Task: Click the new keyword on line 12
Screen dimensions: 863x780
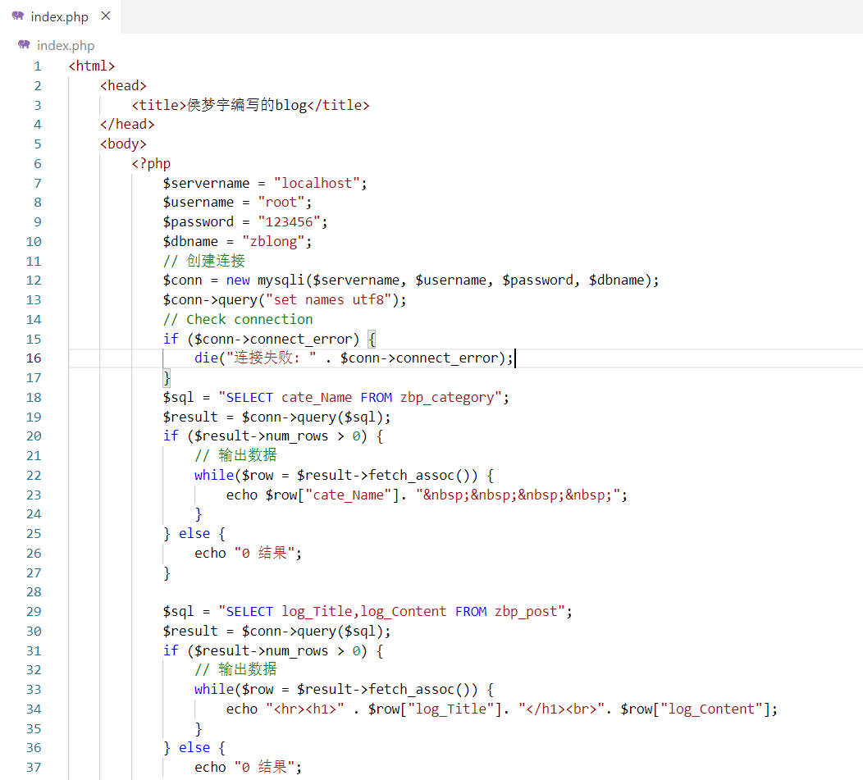Action: pos(238,281)
